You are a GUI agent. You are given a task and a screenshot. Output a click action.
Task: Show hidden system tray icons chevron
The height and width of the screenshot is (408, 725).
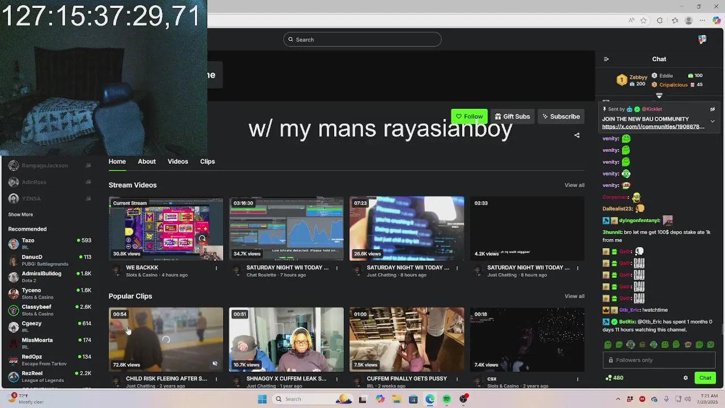pos(619,399)
